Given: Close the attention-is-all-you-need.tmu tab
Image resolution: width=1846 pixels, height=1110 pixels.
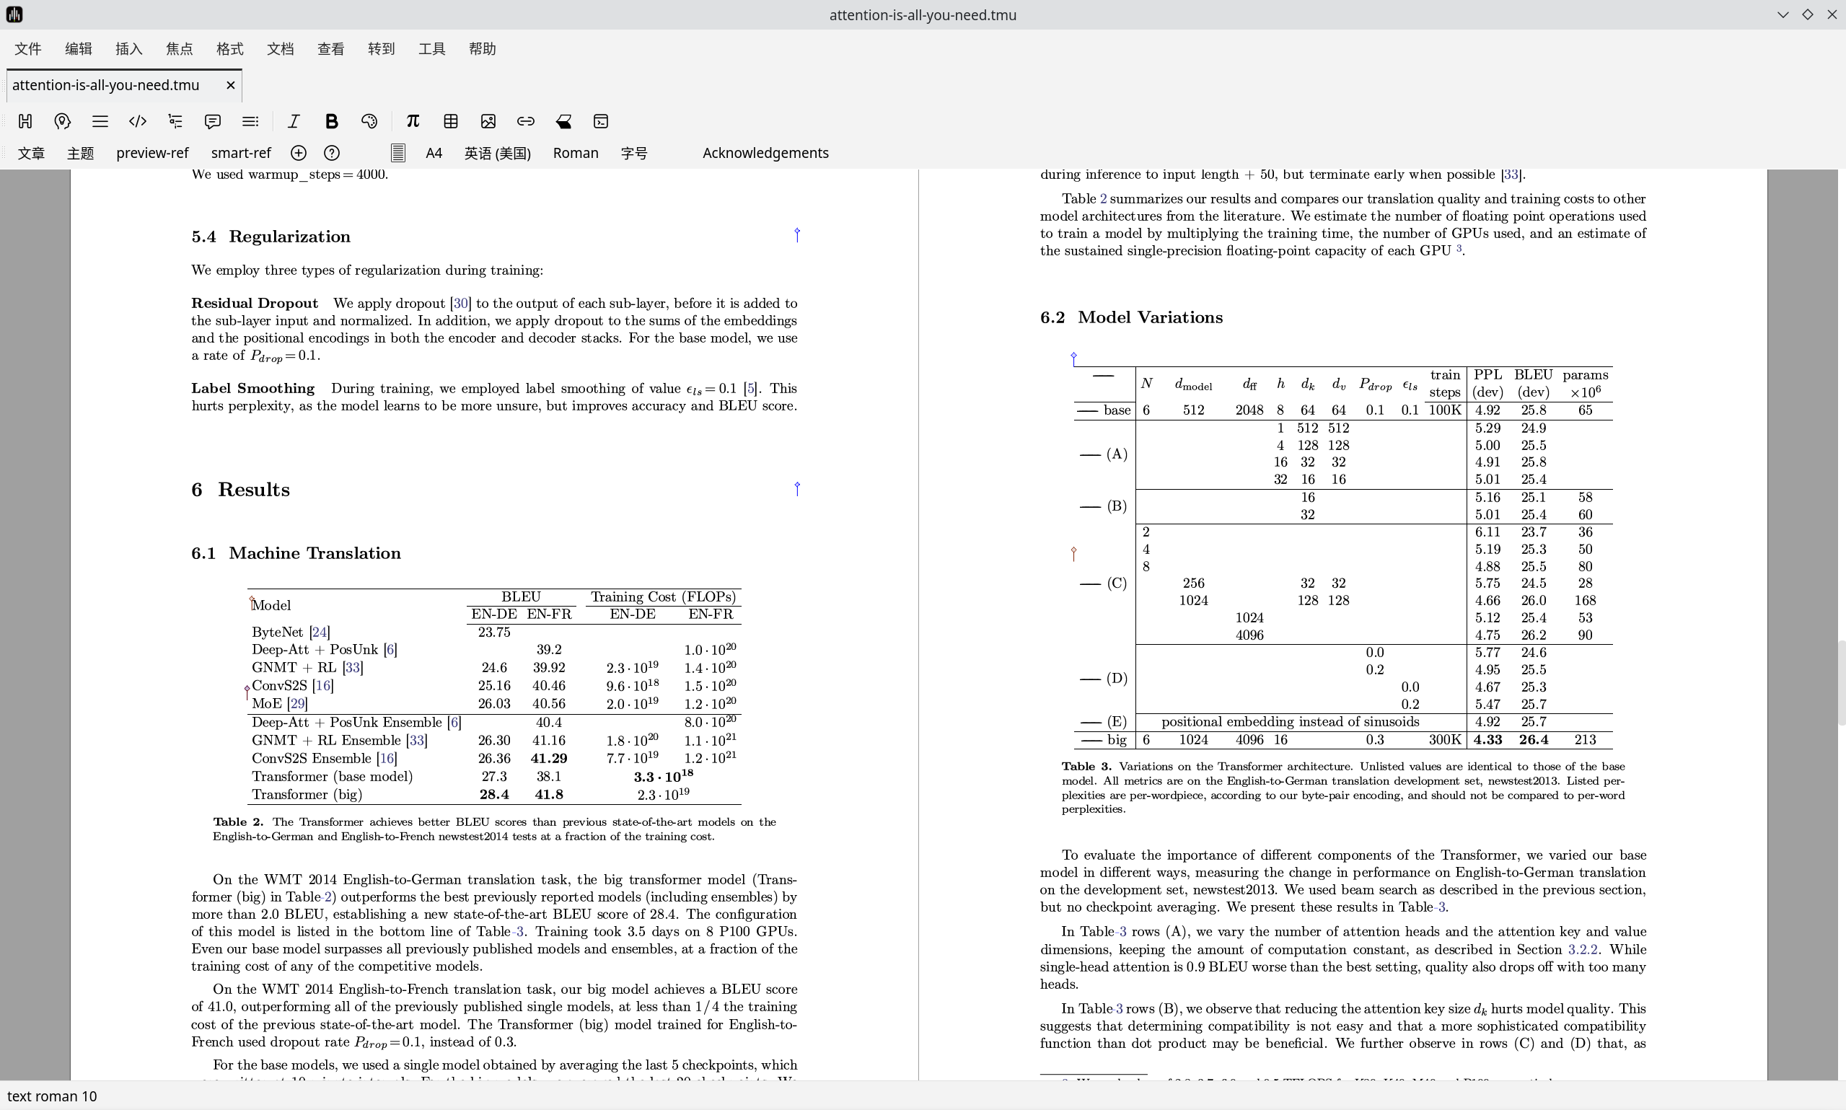Looking at the screenshot, I should [x=230, y=85].
